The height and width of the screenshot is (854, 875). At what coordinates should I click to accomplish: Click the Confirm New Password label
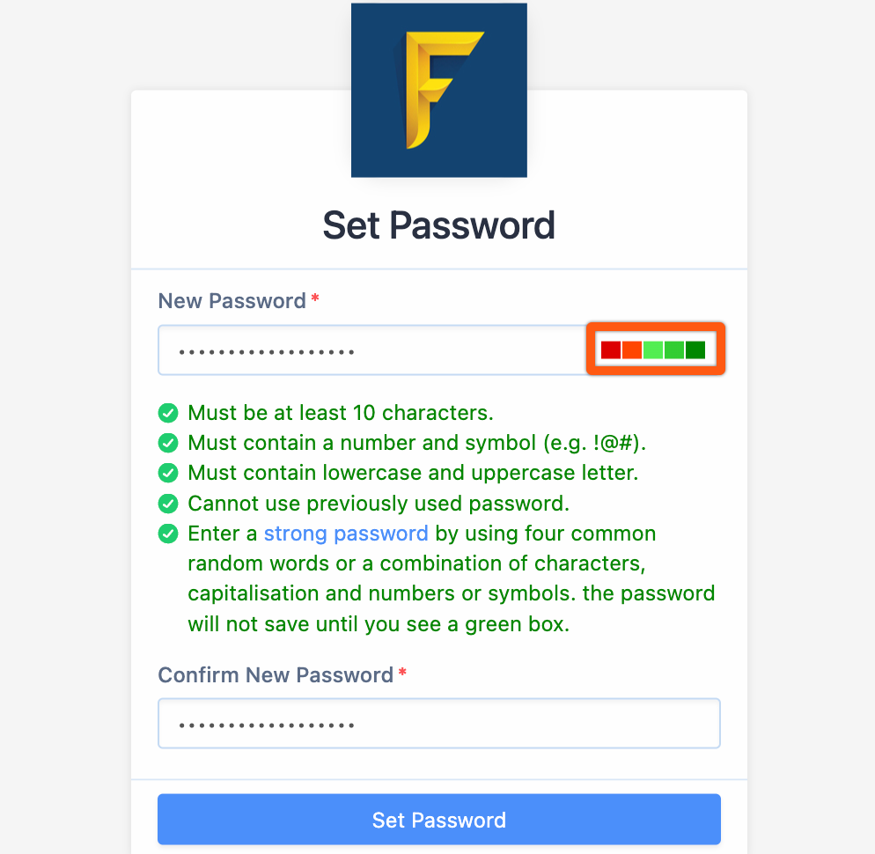tap(276, 674)
